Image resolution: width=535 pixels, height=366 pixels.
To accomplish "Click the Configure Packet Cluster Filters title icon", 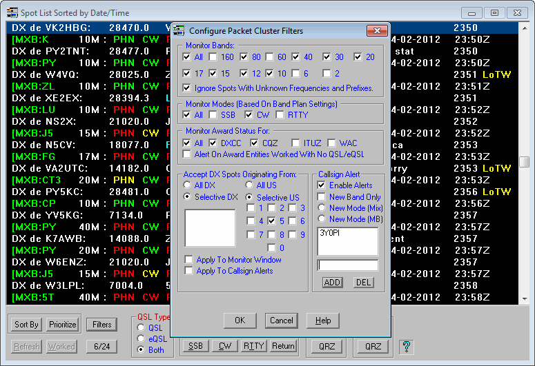I will coord(179,31).
